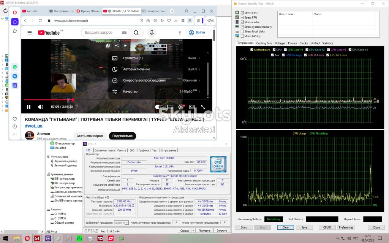Open Opera sidebar bookmarks star icon
The image size is (389, 243).
15,31
